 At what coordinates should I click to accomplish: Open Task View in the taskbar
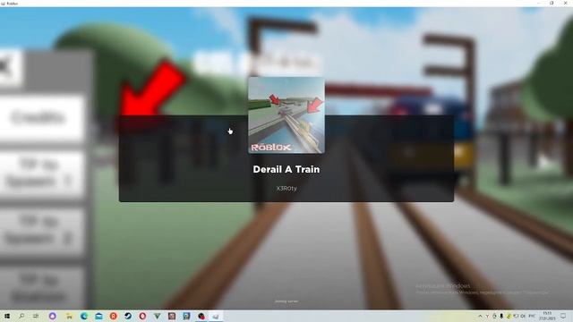click(36, 316)
